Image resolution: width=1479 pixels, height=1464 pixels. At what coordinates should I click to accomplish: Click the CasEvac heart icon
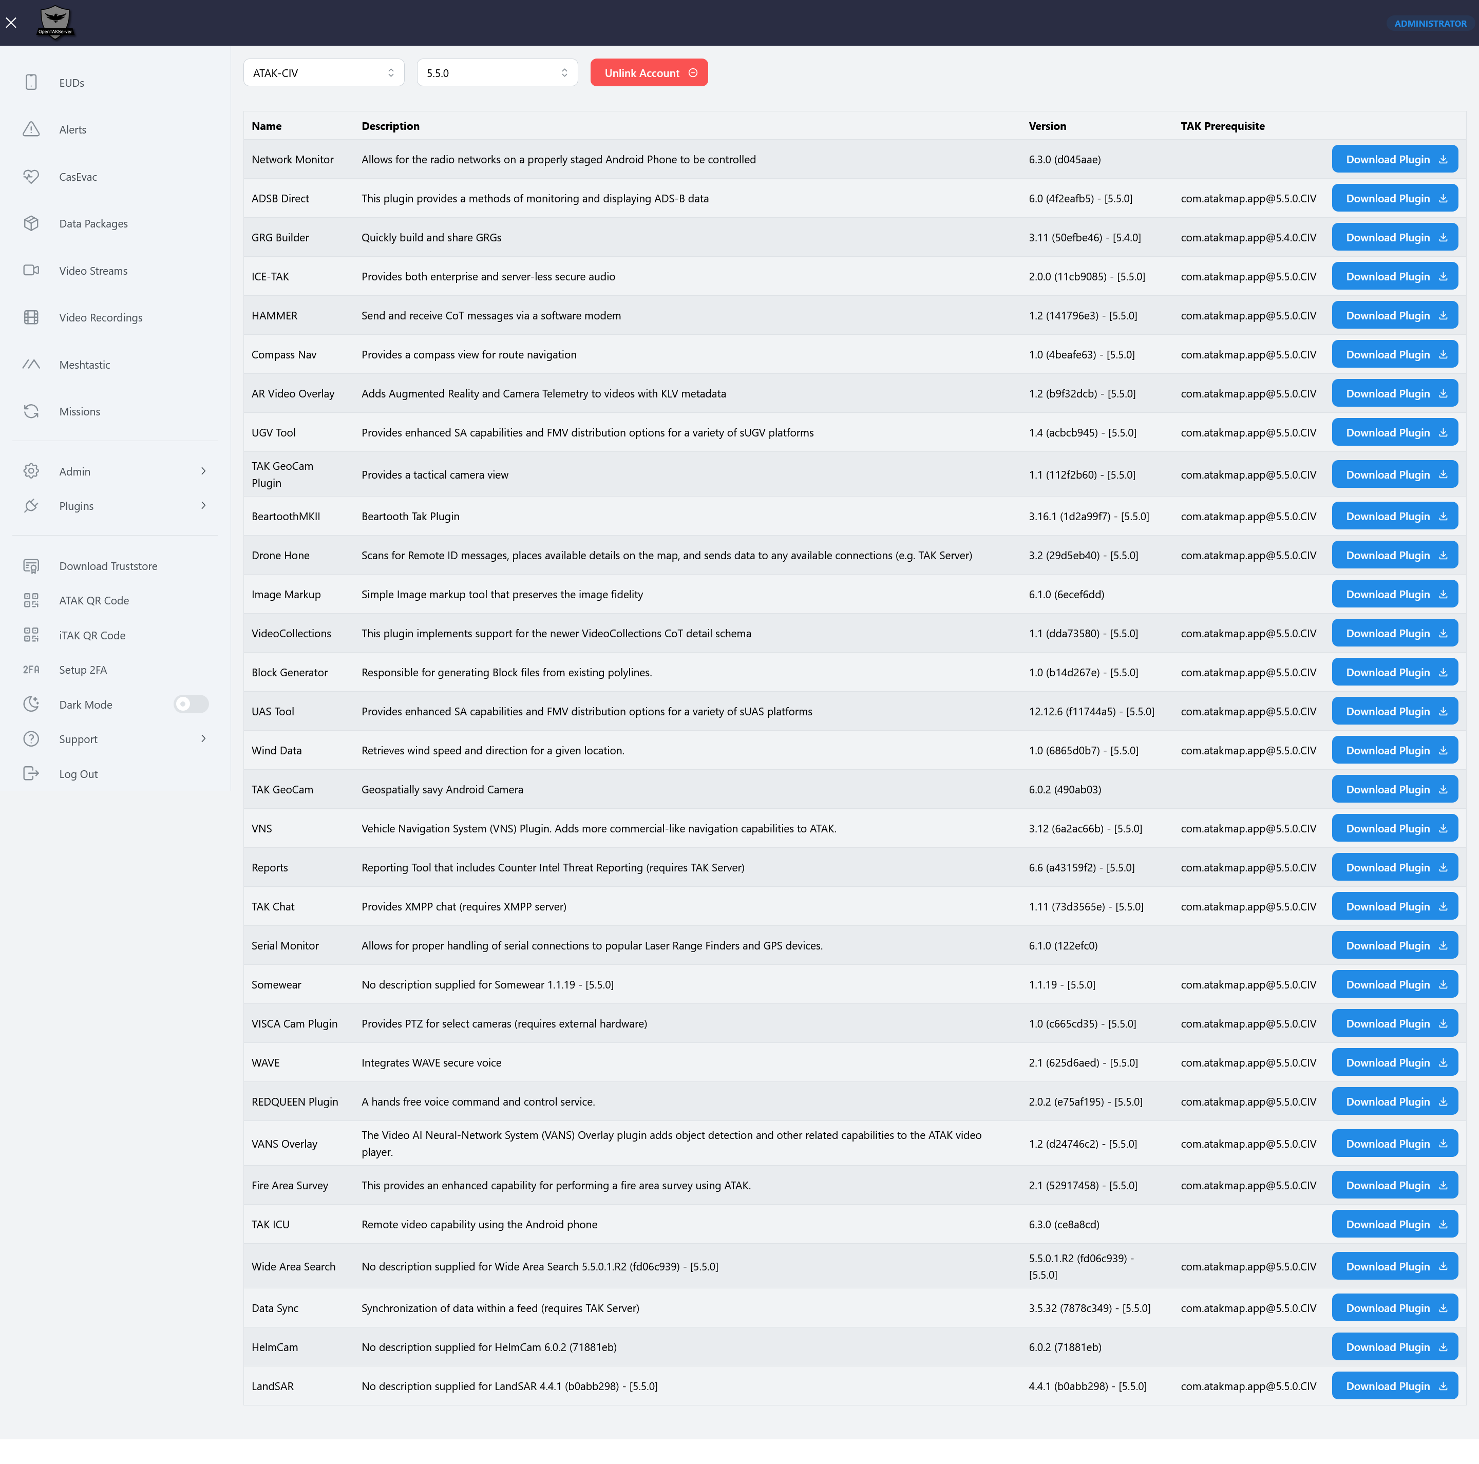click(31, 177)
